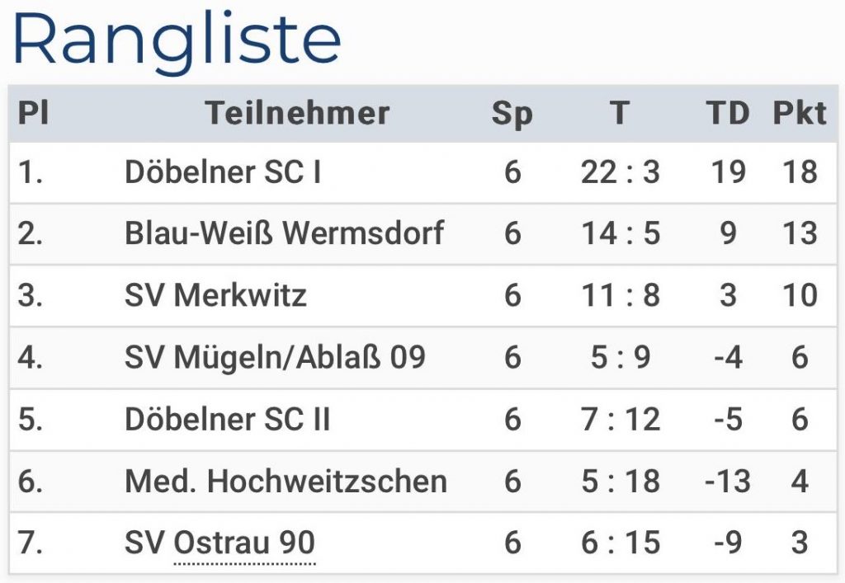Select the T goals column header

point(620,113)
